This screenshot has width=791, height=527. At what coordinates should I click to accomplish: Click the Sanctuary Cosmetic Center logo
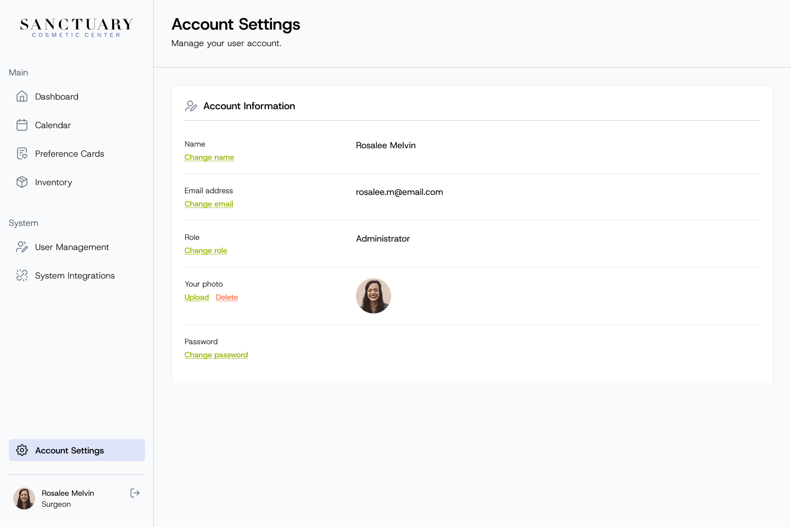(77, 28)
